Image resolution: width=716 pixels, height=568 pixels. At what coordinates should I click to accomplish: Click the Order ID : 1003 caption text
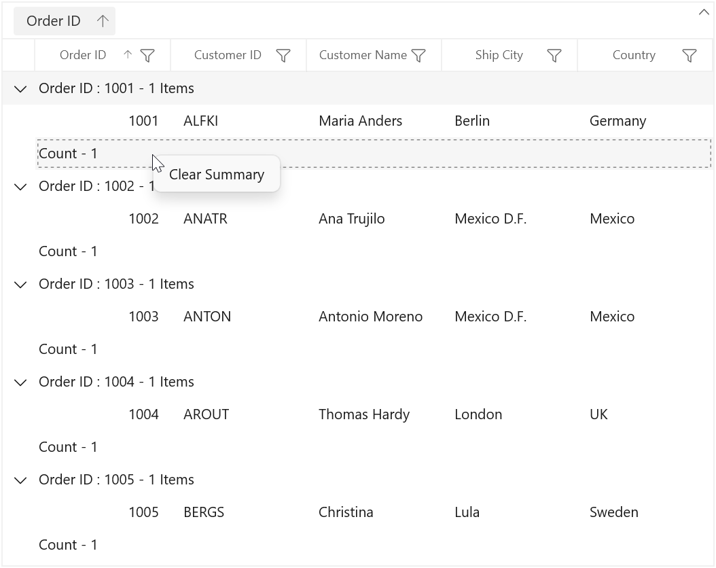116,284
